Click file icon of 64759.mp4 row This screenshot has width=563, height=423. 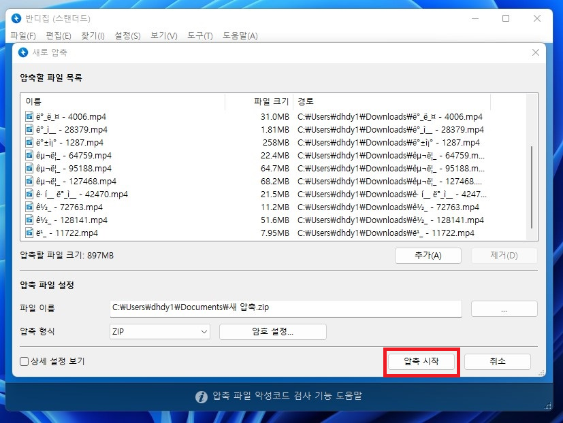(29, 155)
